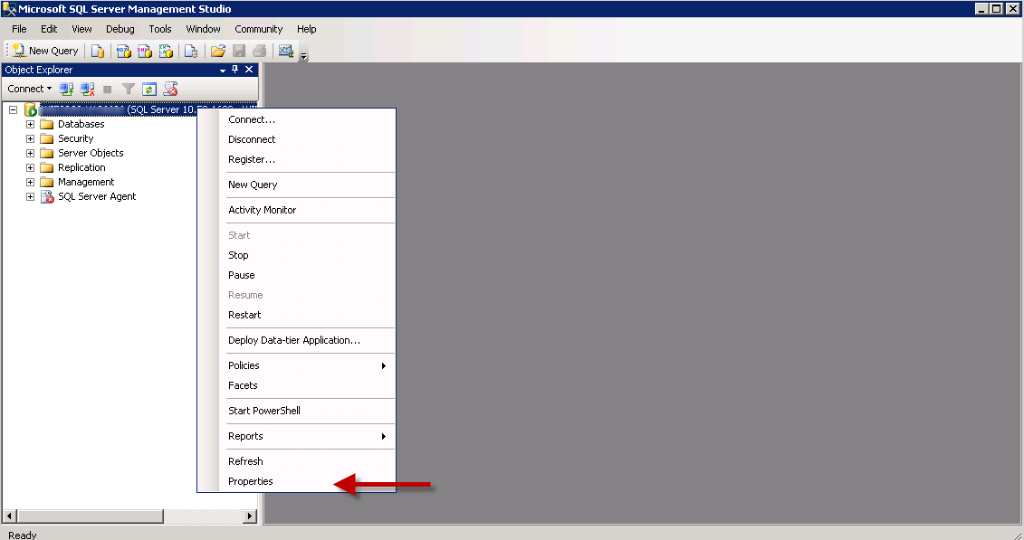Image resolution: width=1024 pixels, height=540 pixels.
Task: Click the Disconnect icon in Object Explorer
Action: pyautogui.click(x=88, y=89)
